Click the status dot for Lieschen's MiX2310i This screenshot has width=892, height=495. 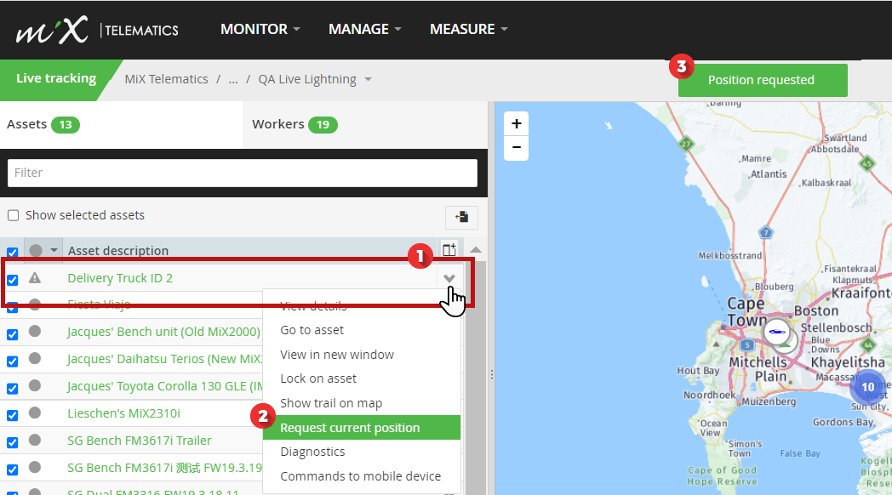tap(35, 412)
